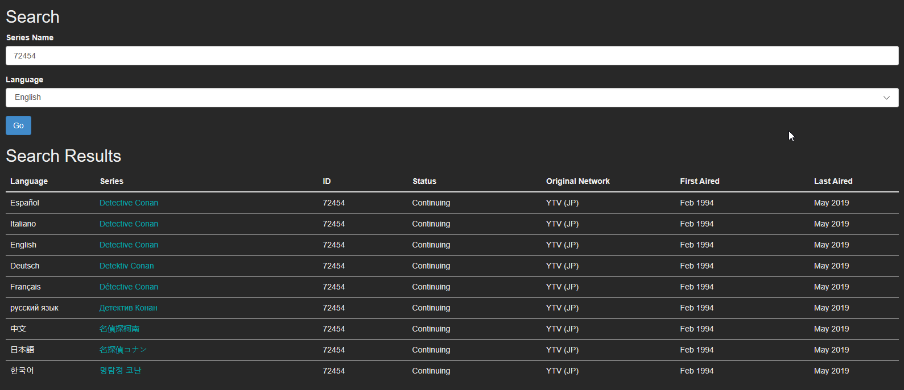Select the Español language cell
The height and width of the screenshot is (390, 904).
click(x=24, y=203)
